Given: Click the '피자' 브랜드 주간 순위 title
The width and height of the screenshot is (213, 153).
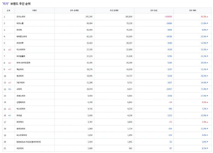Looking at the screenshot, I should [x=16, y=4].
